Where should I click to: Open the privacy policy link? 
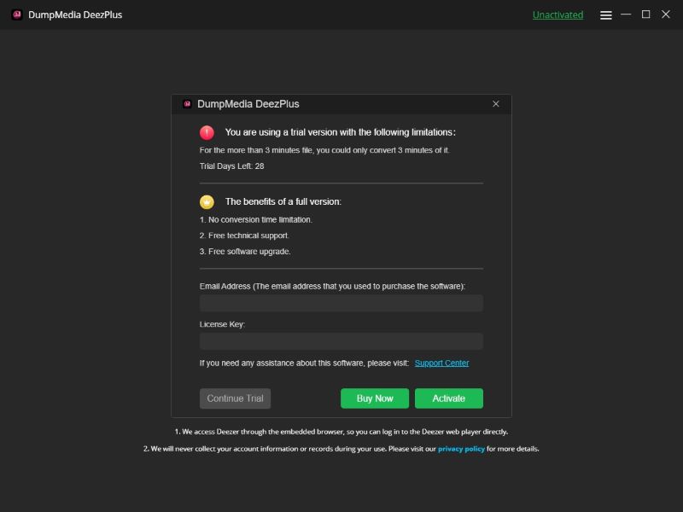click(461, 449)
